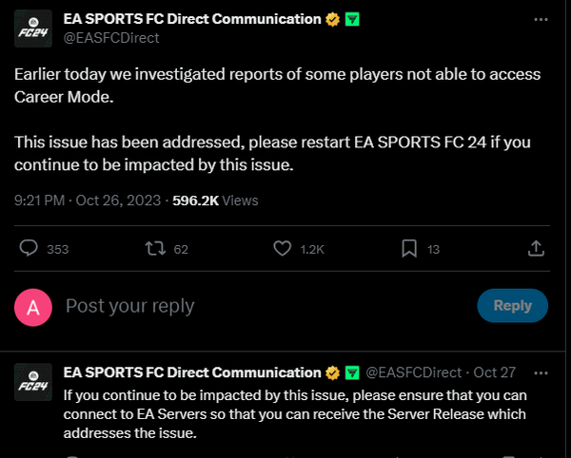Click the gold verified badge in main post header

tap(332, 19)
